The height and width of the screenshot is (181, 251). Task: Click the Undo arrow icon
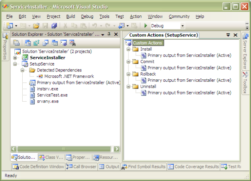tap(95, 26)
